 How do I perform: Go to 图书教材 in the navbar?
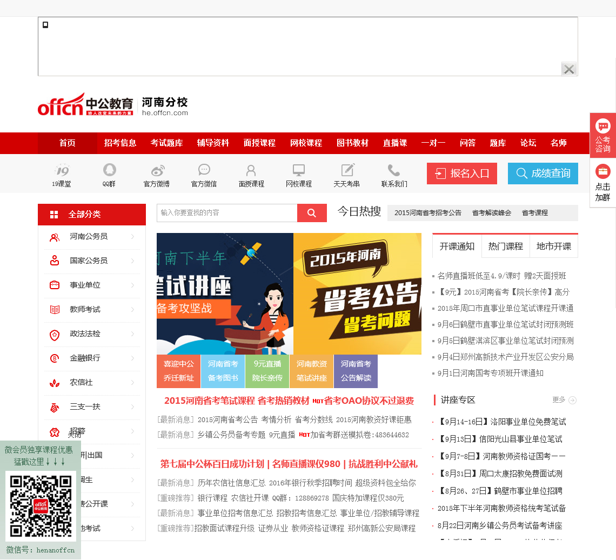coord(352,143)
